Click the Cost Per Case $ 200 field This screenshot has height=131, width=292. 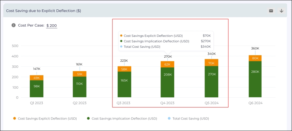(x=52, y=26)
